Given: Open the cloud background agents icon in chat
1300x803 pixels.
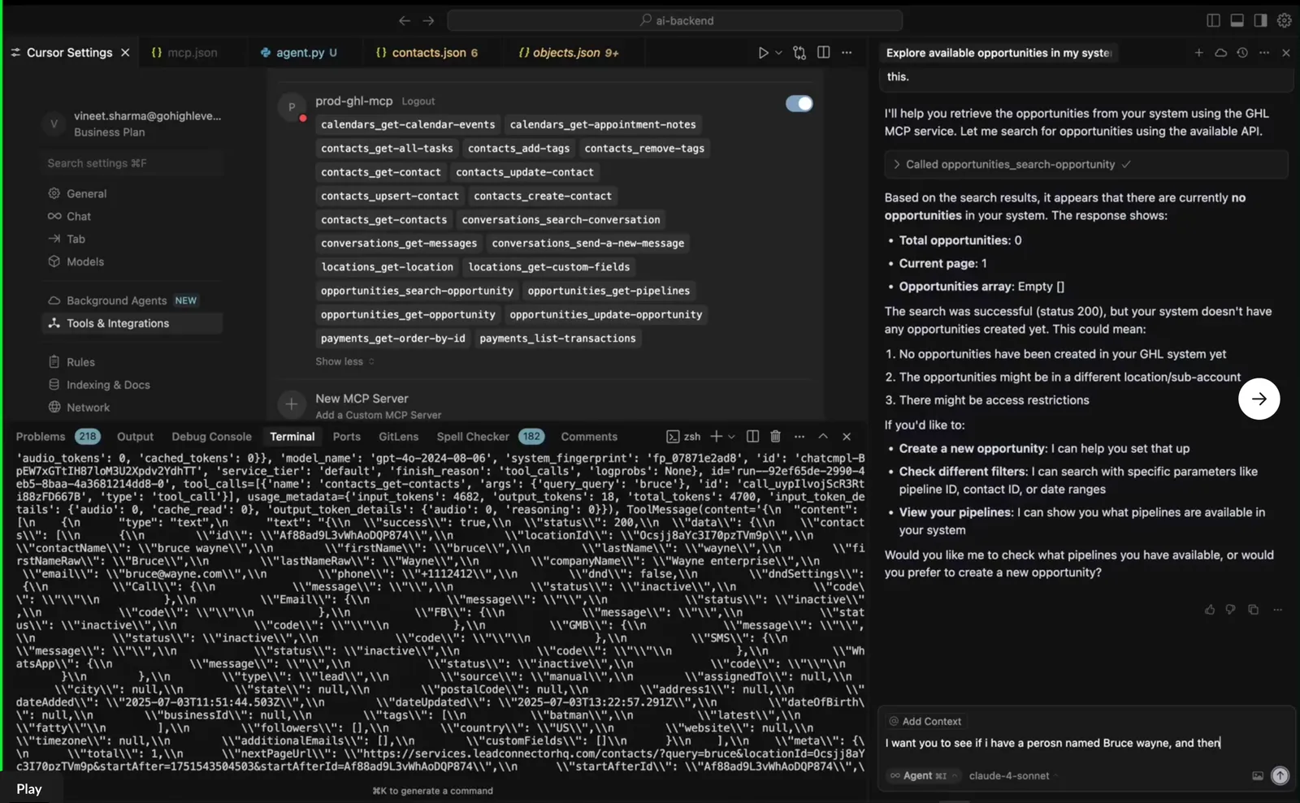Looking at the screenshot, I should (x=1220, y=53).
